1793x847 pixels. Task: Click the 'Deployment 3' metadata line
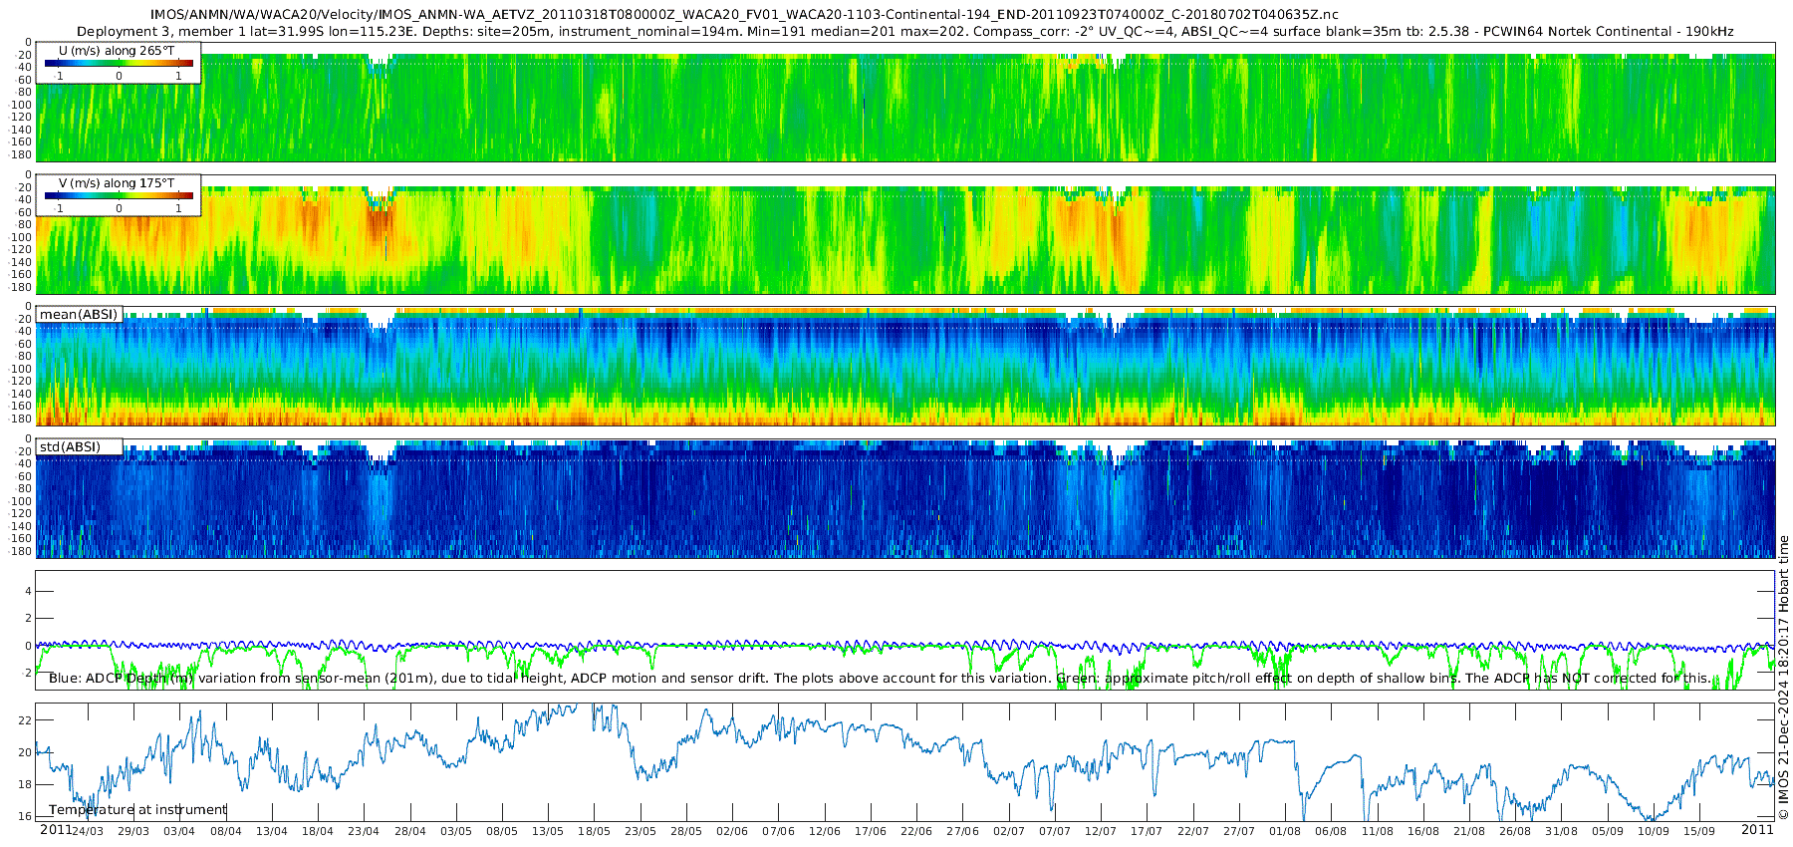coord(904,32)
